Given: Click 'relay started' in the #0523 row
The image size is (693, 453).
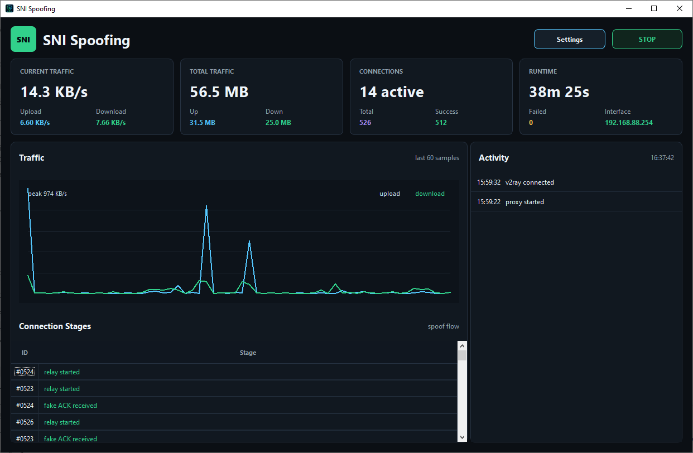Looking at the screenshot, I should (x=62, y=389).
